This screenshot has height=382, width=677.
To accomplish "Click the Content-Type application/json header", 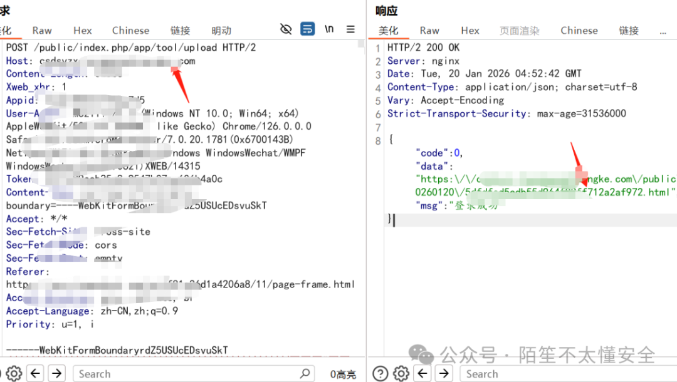I will pyautogui.click(x=512, y=87).
